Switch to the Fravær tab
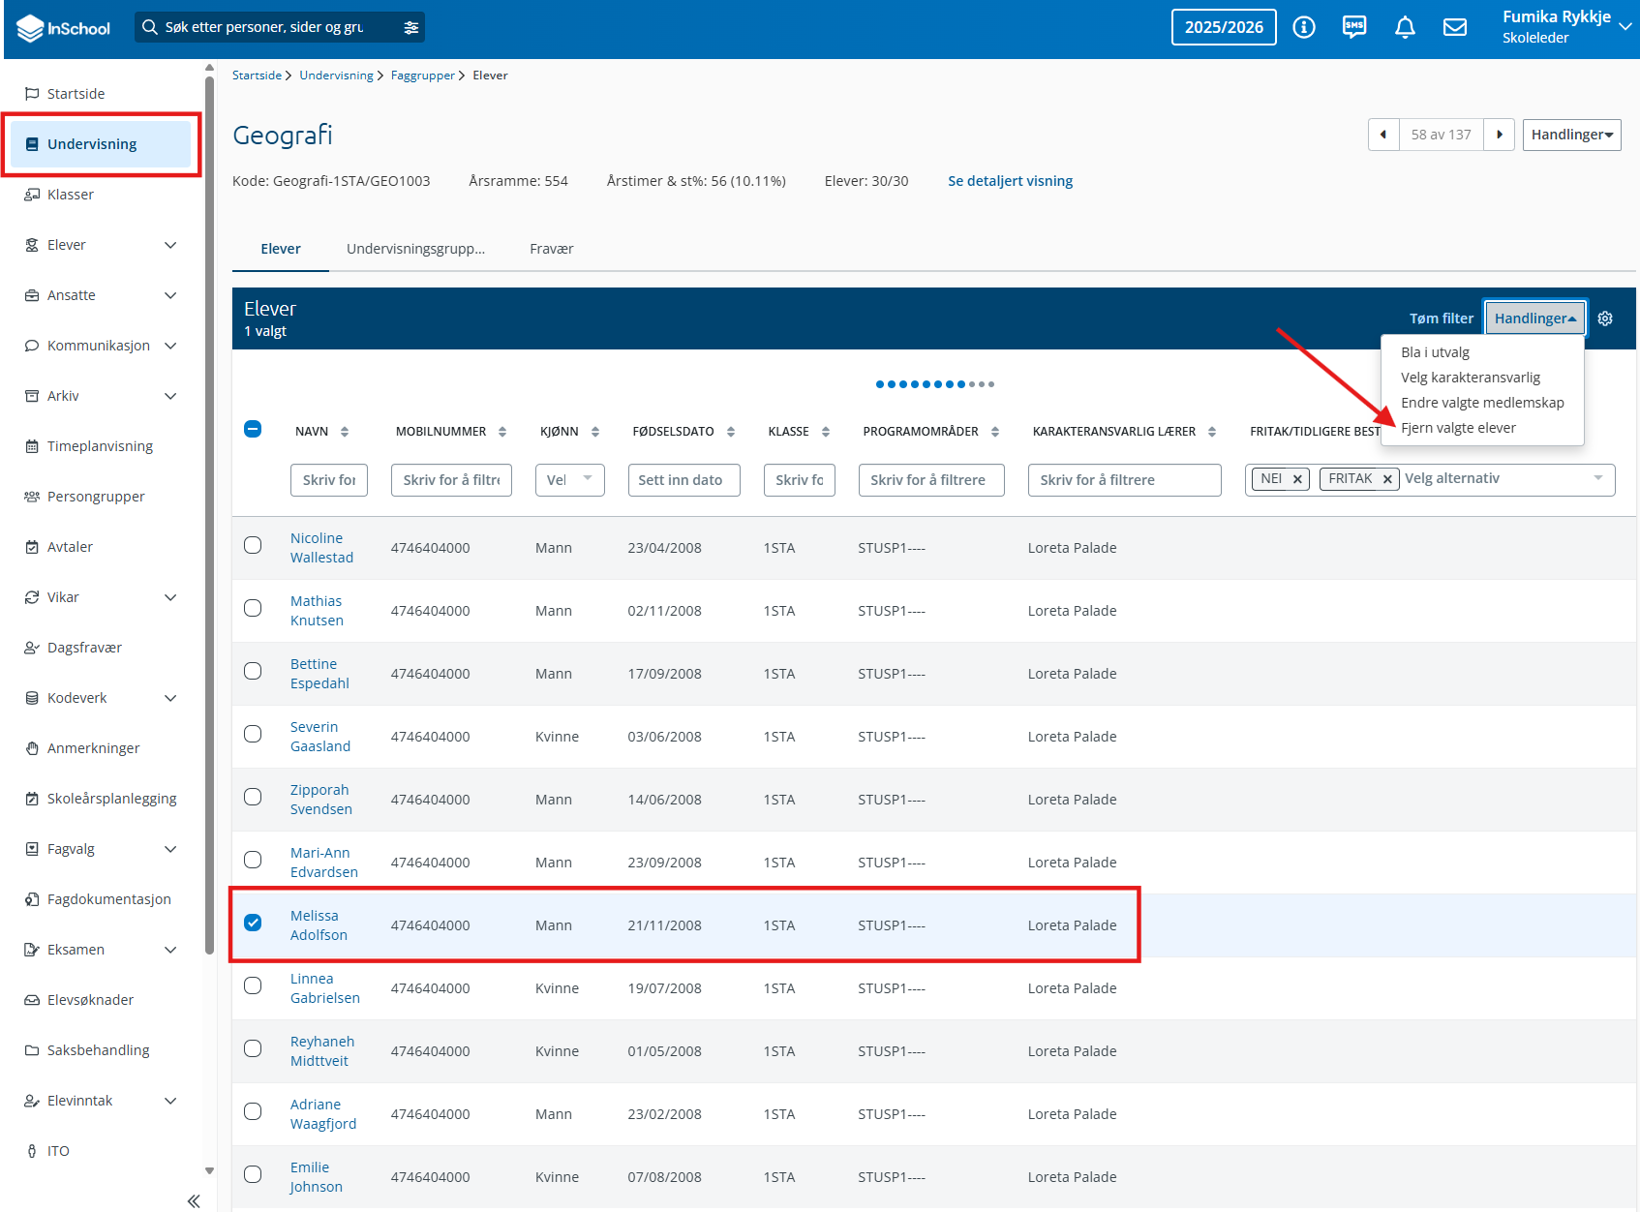1640x1212 pixels. click(552, 249)
